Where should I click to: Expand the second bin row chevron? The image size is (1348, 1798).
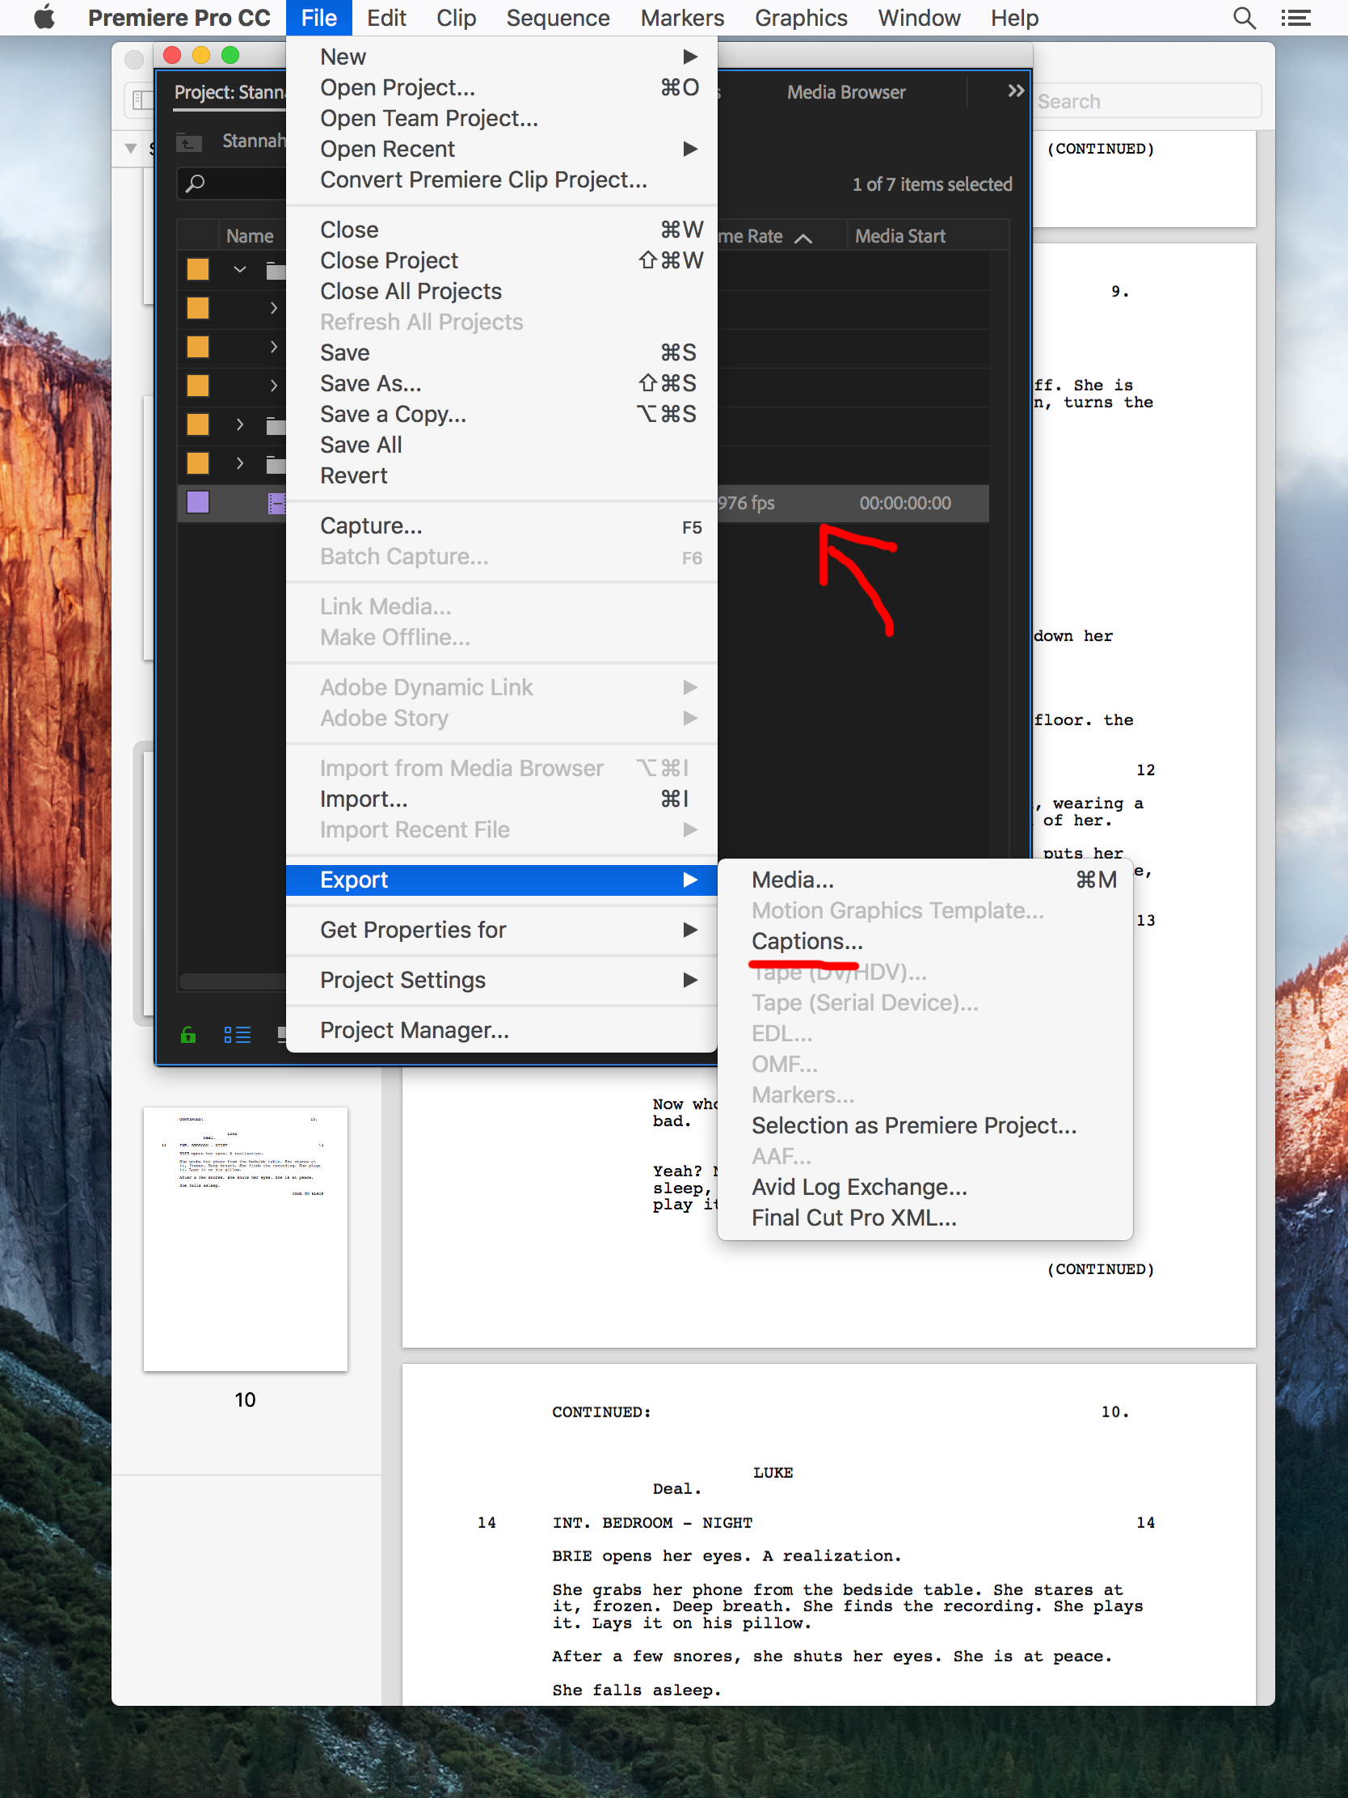(274, 308)
